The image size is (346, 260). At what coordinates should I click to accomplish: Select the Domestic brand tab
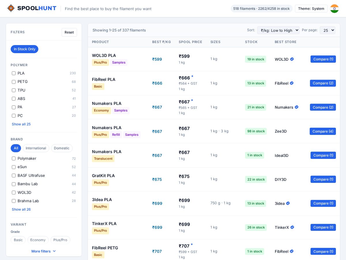coord(62,148)
